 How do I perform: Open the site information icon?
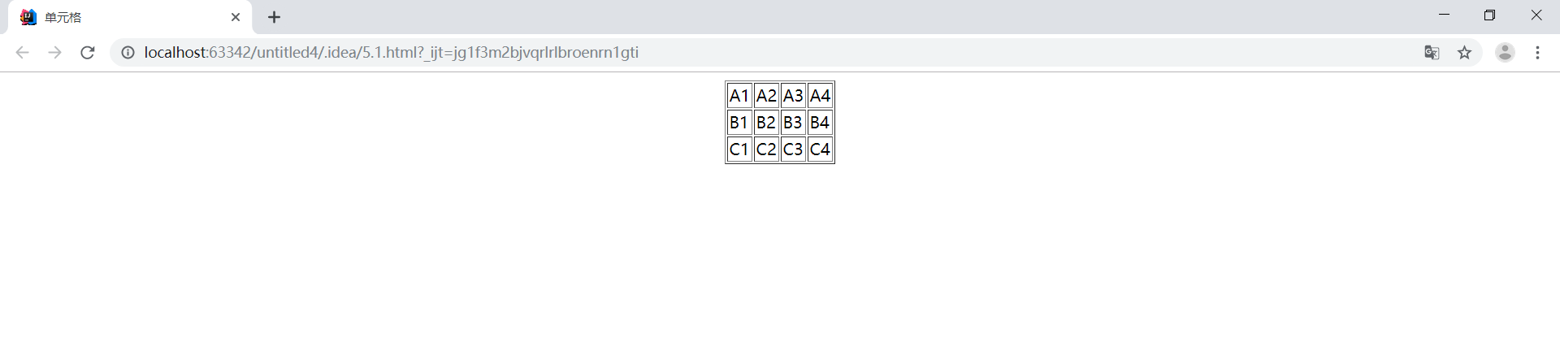click(x=128, y=53)
